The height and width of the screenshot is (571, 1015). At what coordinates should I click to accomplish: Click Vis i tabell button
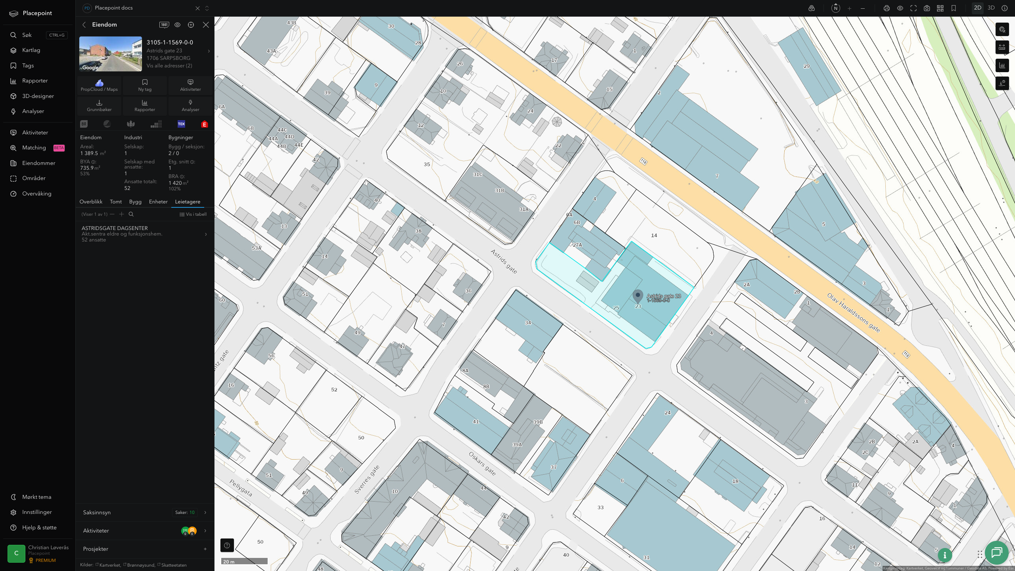pos(193,214)
